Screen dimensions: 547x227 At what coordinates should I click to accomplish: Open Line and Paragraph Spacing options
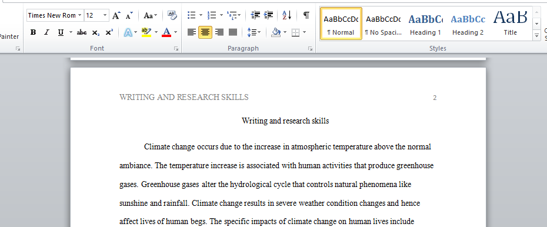(254, 32)
